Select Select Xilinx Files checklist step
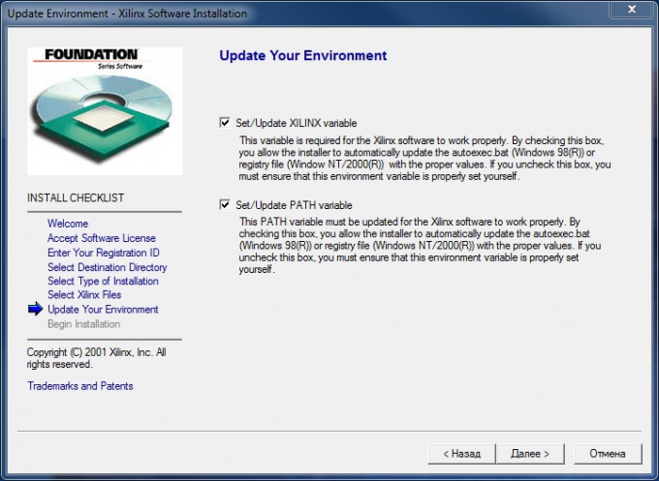 (84, 294)
